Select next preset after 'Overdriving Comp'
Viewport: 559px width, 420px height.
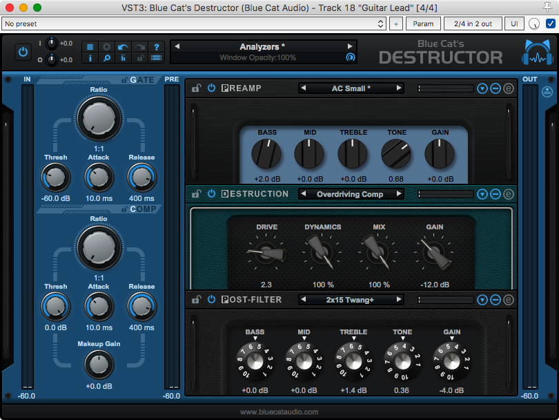click(399, 194)
